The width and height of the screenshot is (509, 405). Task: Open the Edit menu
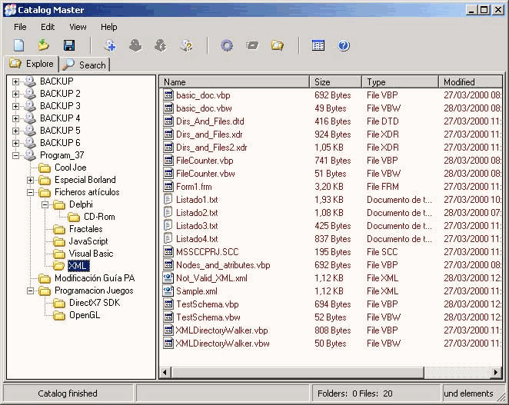click(48, 27)
